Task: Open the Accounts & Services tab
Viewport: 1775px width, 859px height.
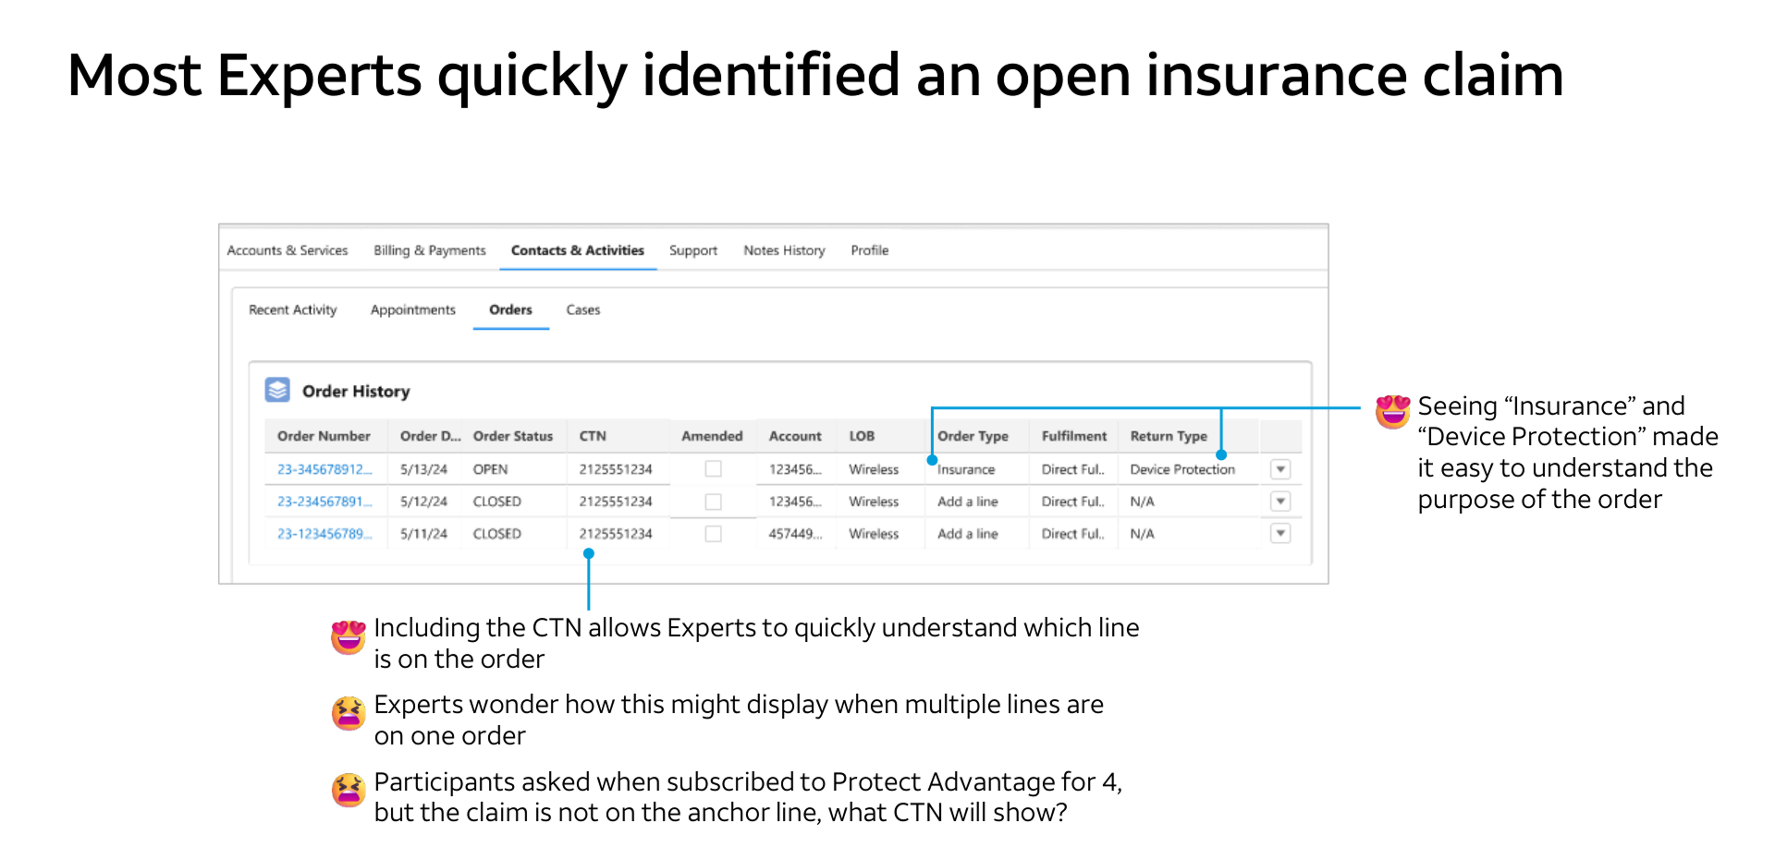Action: pos(288,250)
